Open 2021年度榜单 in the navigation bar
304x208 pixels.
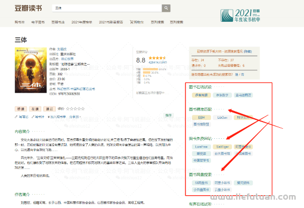tap(82, 22)
